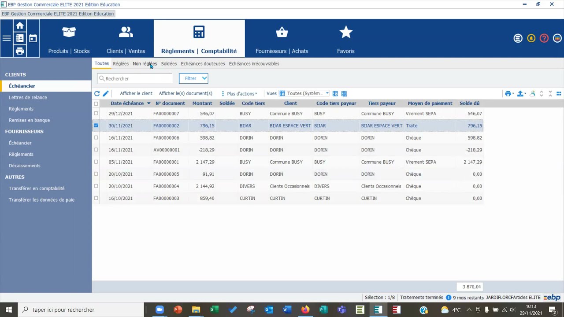Screen dimensions: 564x317
Task: Open the red help question mark
Action: (x=544, y=38)
